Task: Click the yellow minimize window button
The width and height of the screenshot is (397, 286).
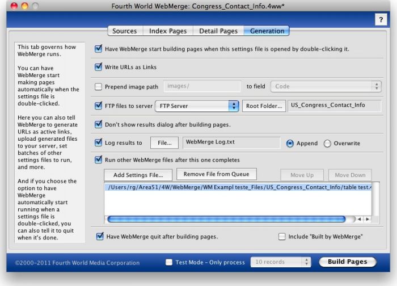Action: coord(25,6)
